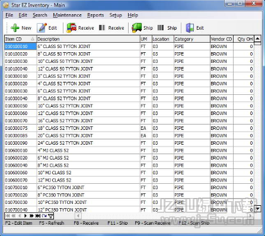Advance to next page with double-arrow
The image size is (265, 236).
point(31,216)
